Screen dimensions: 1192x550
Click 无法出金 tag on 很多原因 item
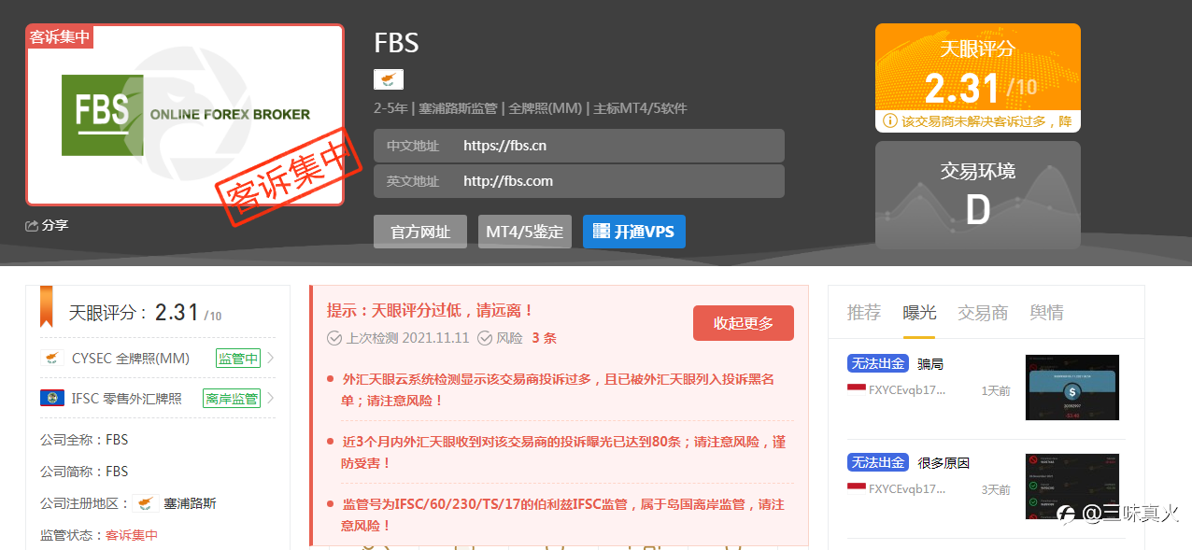click(x=878, y=462)
